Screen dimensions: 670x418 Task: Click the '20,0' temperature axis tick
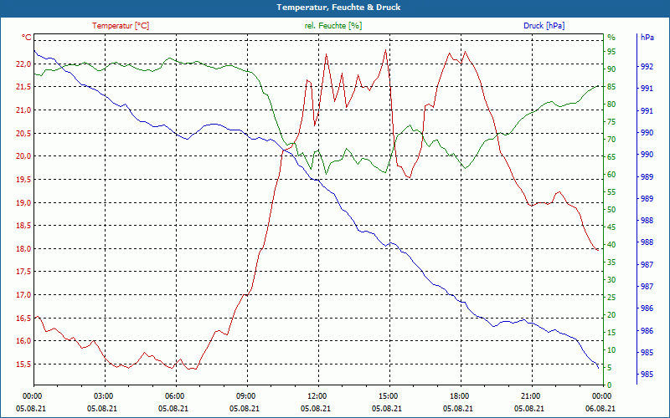[x=23, y=156]
